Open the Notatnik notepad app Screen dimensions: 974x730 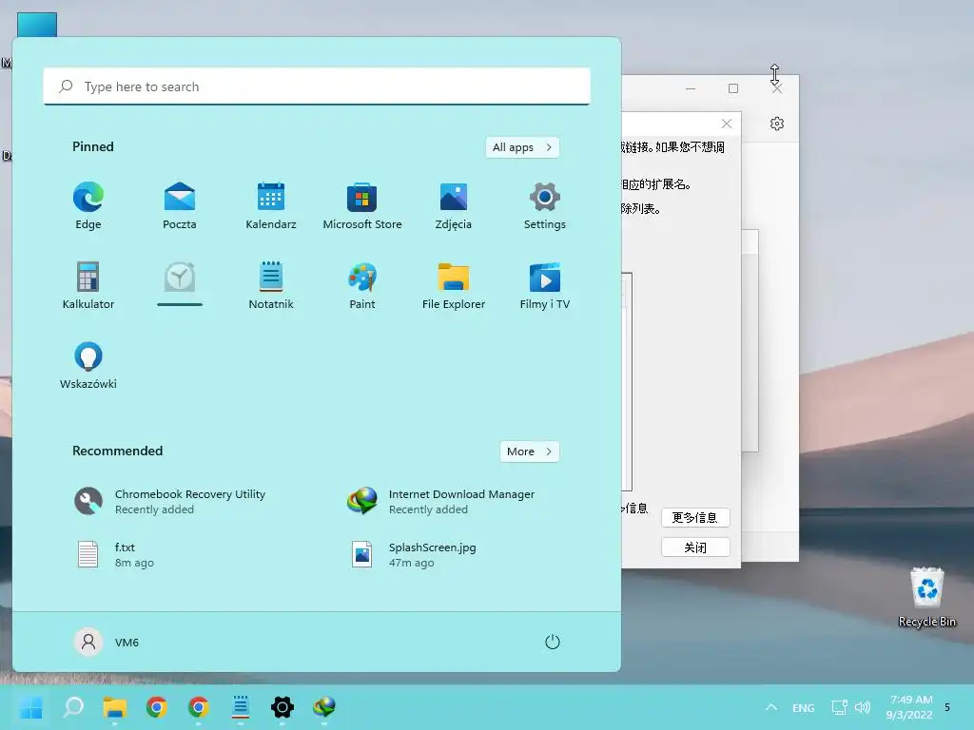pyautogui.click(x=271, y=285)
